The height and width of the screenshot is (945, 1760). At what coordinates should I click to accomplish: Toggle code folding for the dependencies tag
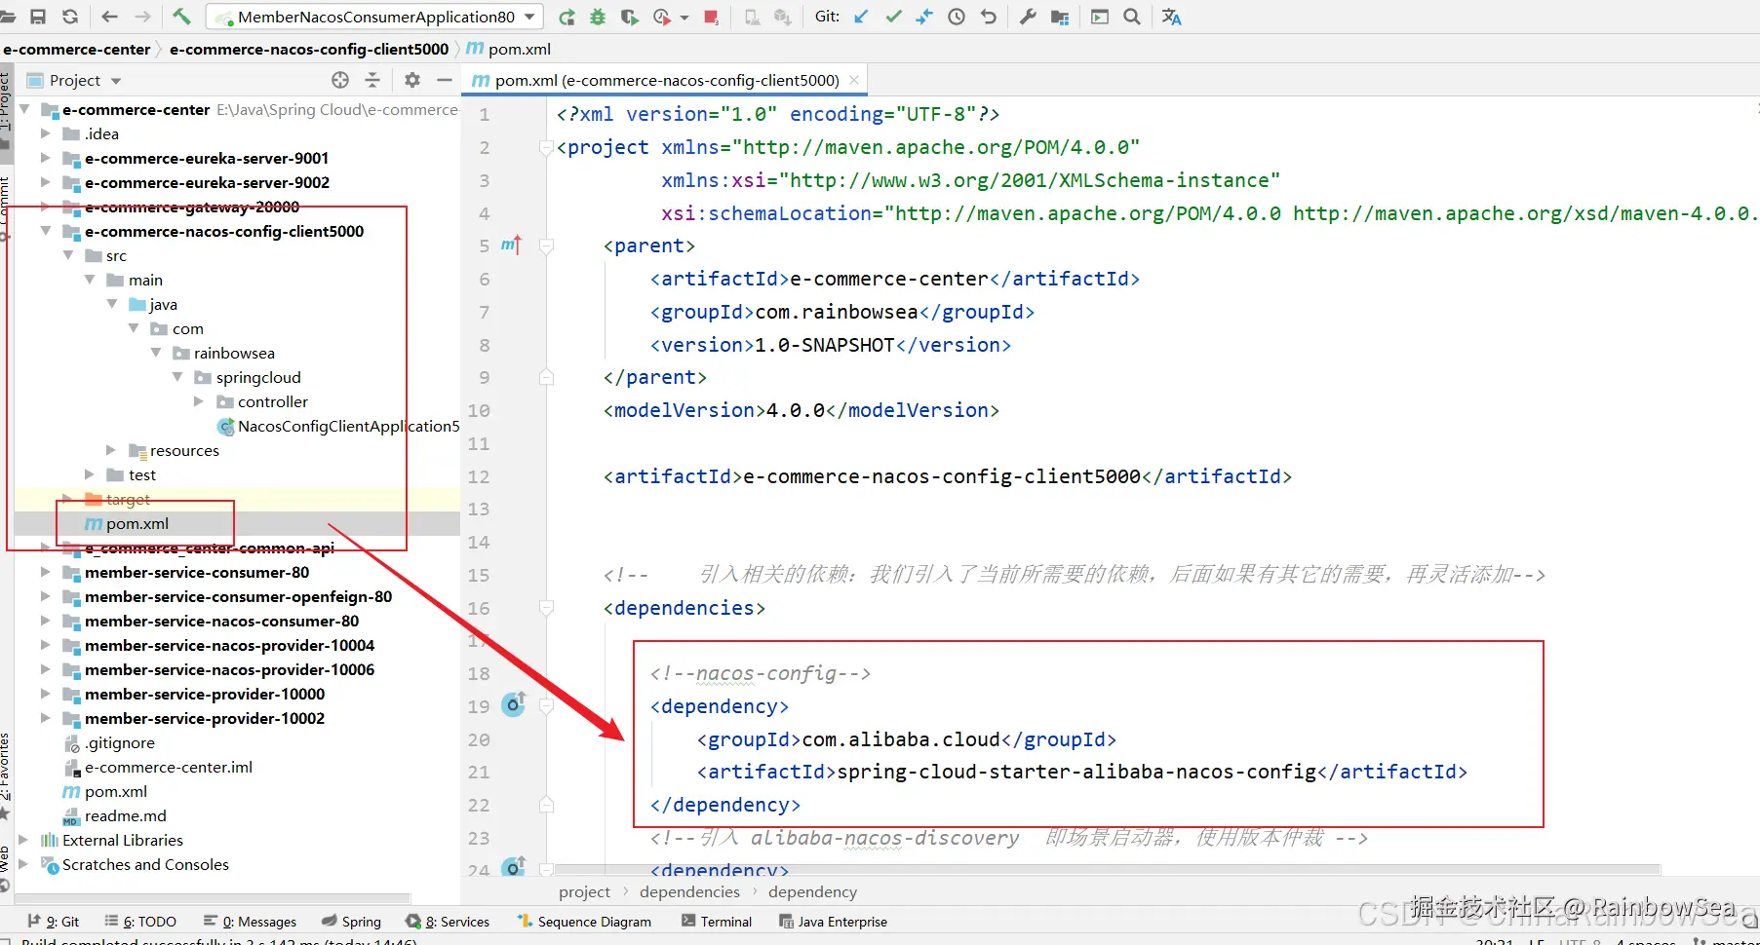pyautogui.click(x=546, y=608)
